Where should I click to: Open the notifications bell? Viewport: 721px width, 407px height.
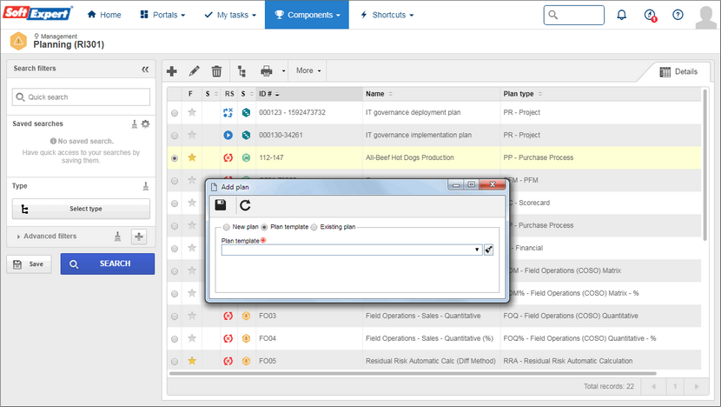click(x=622, y=15)
